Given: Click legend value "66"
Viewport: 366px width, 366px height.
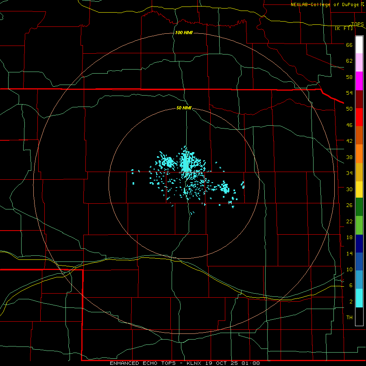Looking at the screenshot, I should pyautogui.click(x=349, y=45).
